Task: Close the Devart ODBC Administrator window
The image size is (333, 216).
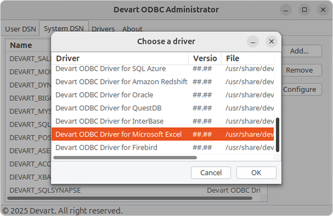Action: coord(323,9)
